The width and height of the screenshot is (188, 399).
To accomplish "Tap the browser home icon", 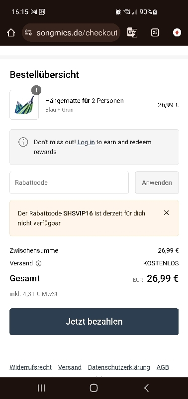I will tap(11, 32).
